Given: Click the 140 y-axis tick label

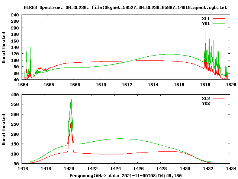Looking at the screenshot, I should pos(15,47).
